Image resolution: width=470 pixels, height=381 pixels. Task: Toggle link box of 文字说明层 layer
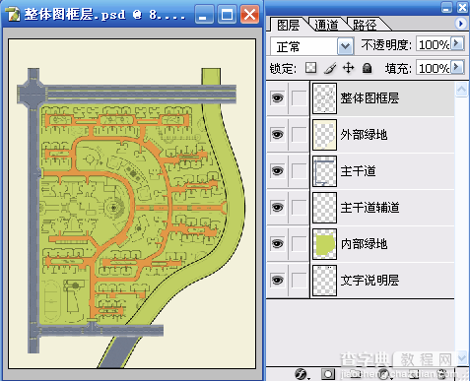pyautogui.click(x=299, y=281)
